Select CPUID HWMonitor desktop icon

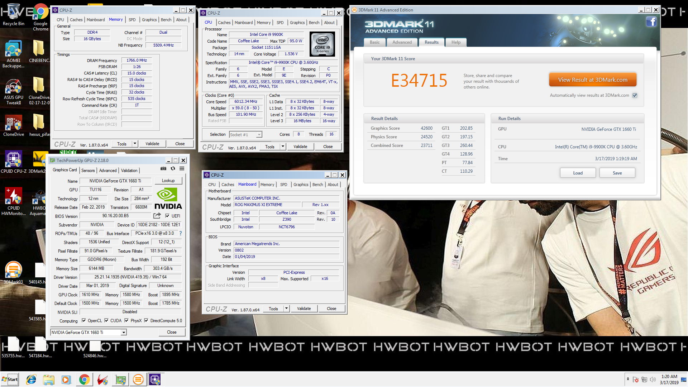tap(14, 202)
